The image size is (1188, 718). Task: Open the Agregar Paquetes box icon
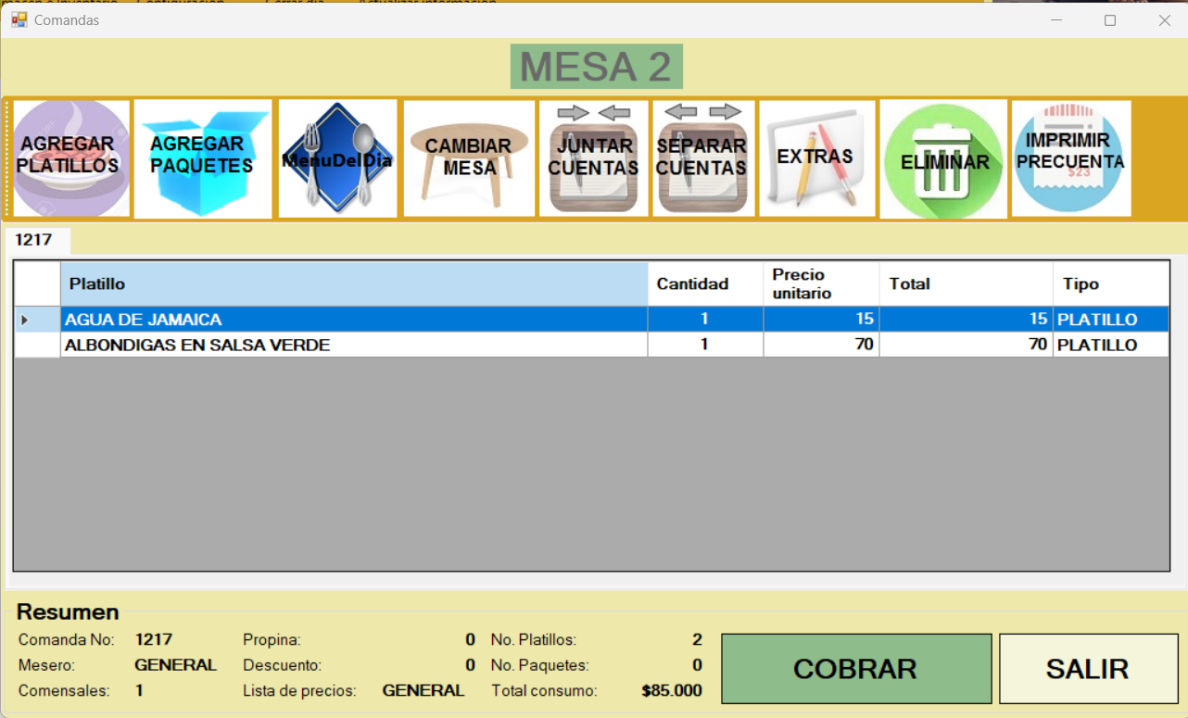202,158
